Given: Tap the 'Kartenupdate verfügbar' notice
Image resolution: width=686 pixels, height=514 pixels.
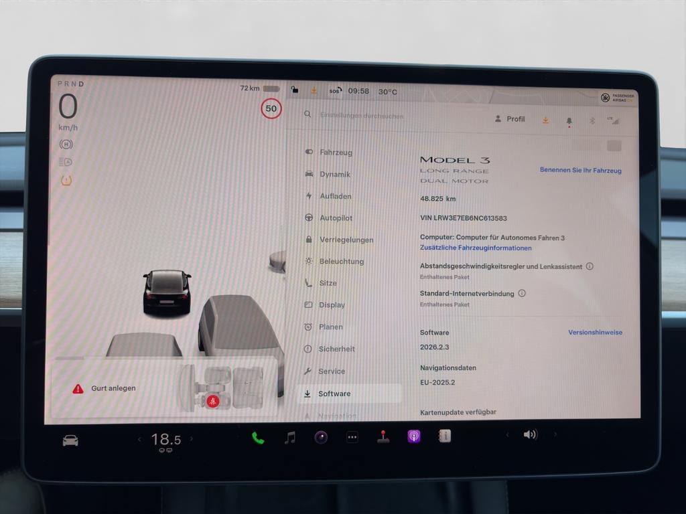Looking at the screenshot, I should click(458, 412).
